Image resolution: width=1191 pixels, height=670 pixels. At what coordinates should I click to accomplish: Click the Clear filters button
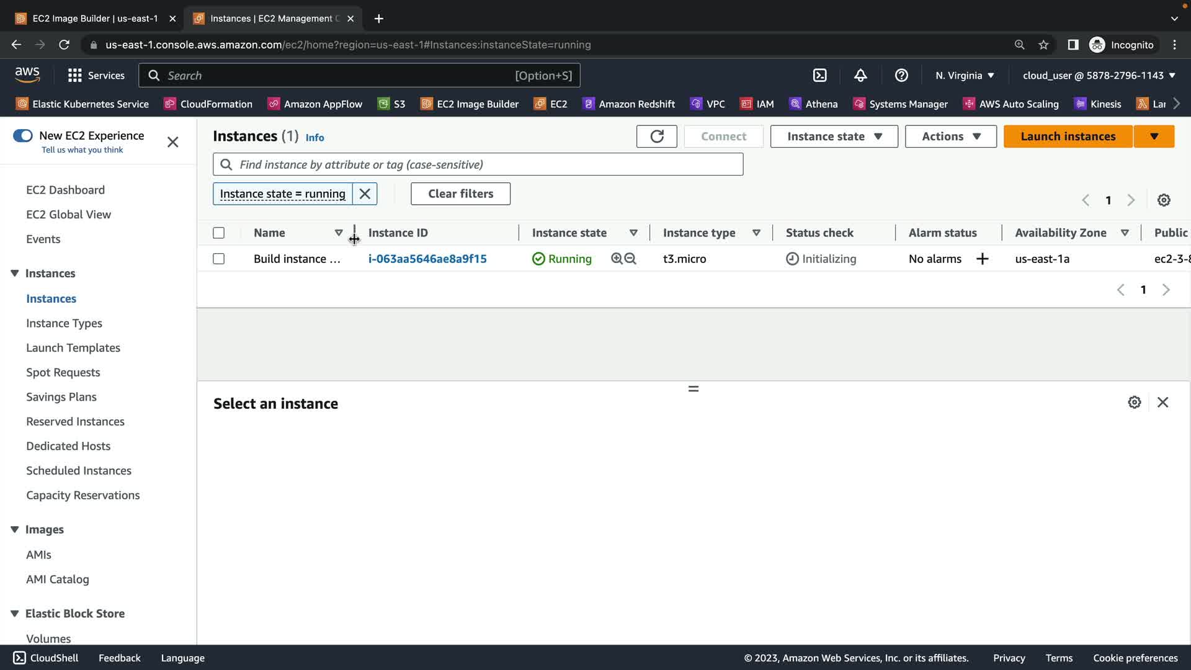(460, 194)
